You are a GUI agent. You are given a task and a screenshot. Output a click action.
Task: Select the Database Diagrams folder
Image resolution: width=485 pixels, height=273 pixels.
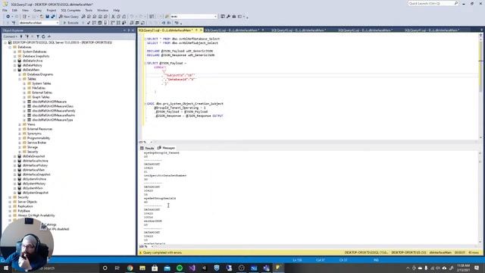[40, 74]
